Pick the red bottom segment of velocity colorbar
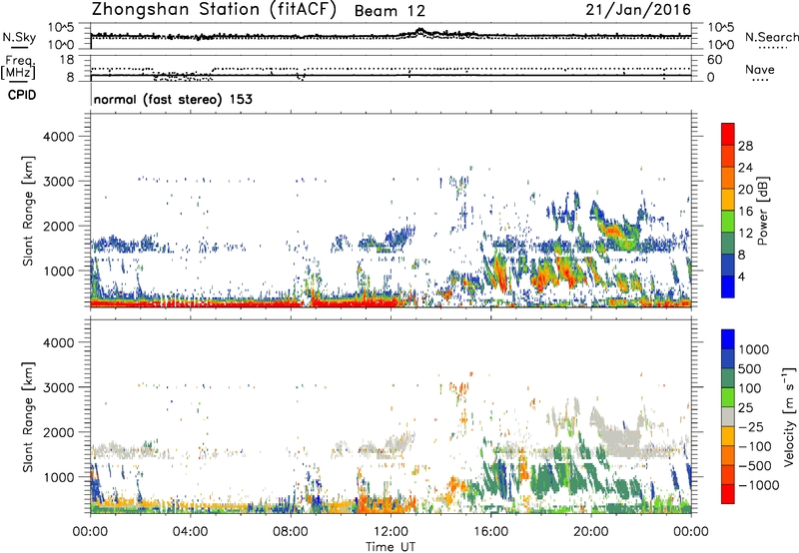This screenshot has width=799, height=553. (728, 494)
